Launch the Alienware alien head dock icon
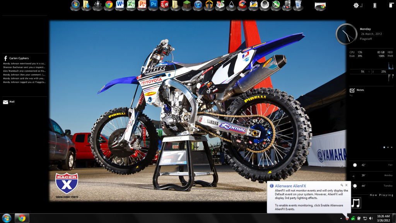396x223 pixels. pos(98,5)
